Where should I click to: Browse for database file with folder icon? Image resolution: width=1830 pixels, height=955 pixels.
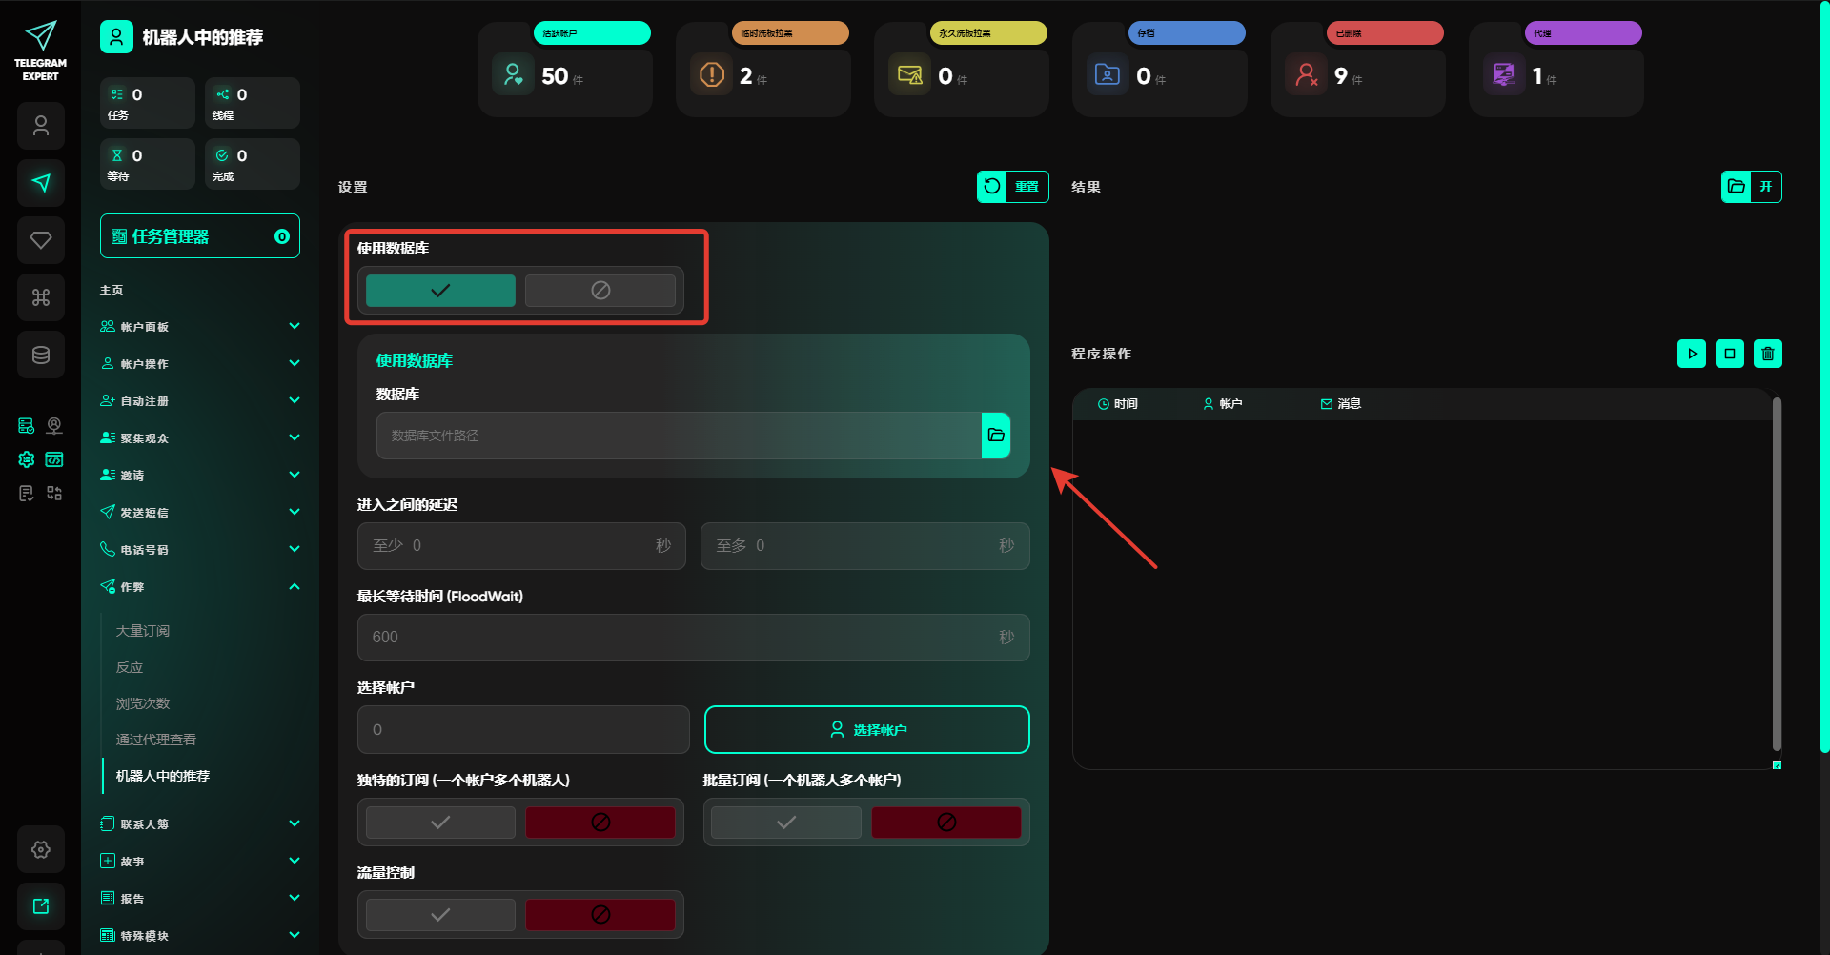pos(996,436)
